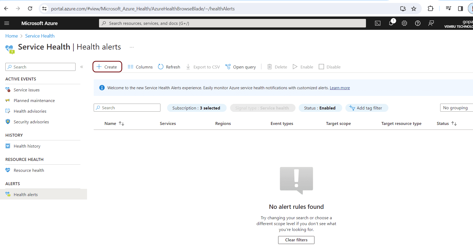
Task: Click Add tag filter
Action: pos(366,108)
